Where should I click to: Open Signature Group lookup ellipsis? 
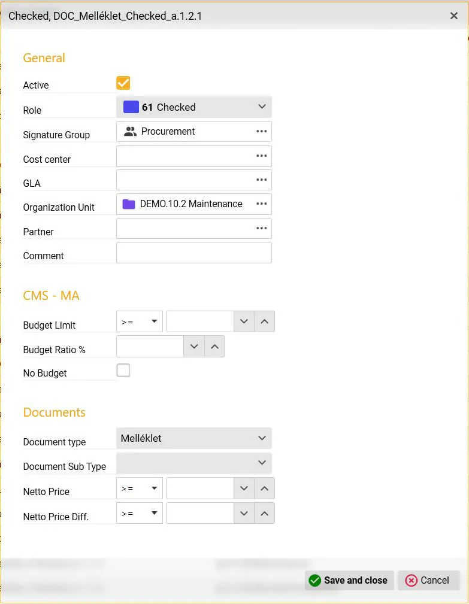point(261,131)
